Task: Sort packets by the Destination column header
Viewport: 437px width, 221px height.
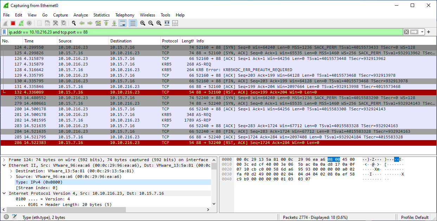Action: [135, 41]
